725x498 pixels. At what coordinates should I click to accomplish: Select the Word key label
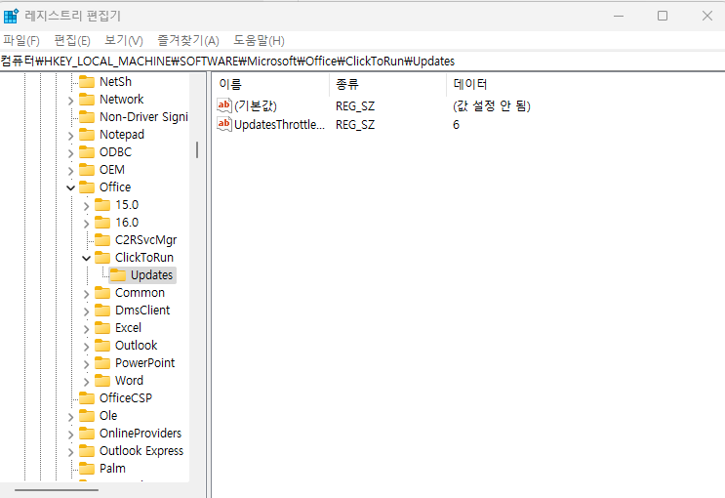click(129, 381)
